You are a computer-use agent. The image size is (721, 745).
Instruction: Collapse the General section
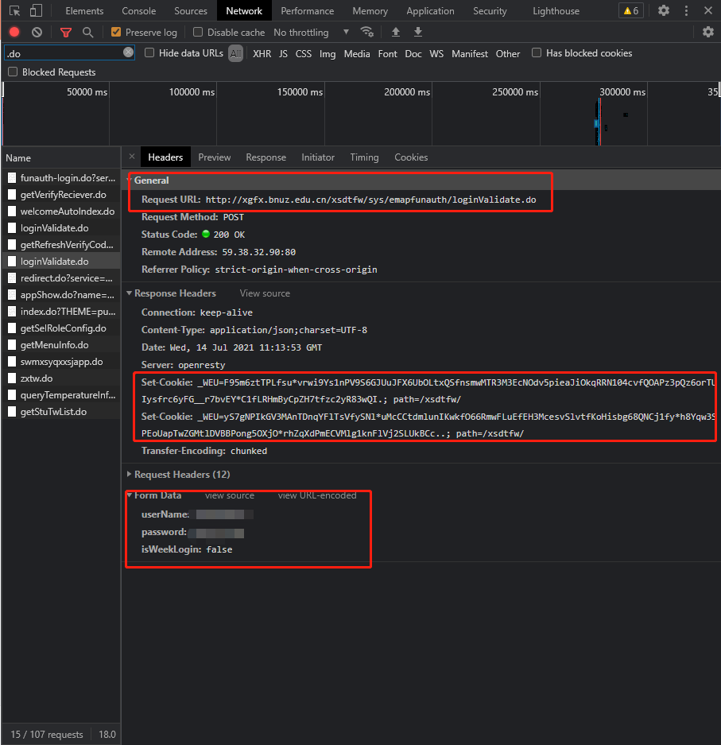(129, 180)
